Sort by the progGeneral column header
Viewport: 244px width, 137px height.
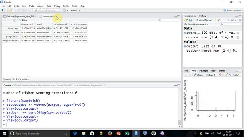(x=61, y=24)
